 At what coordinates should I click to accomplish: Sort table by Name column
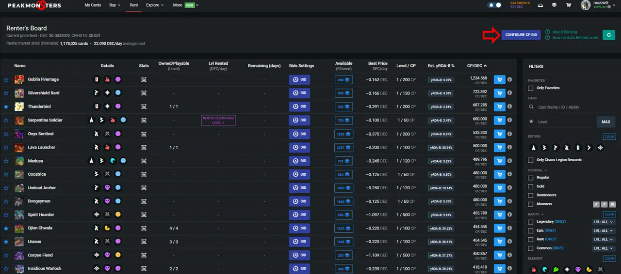point(20,66)
